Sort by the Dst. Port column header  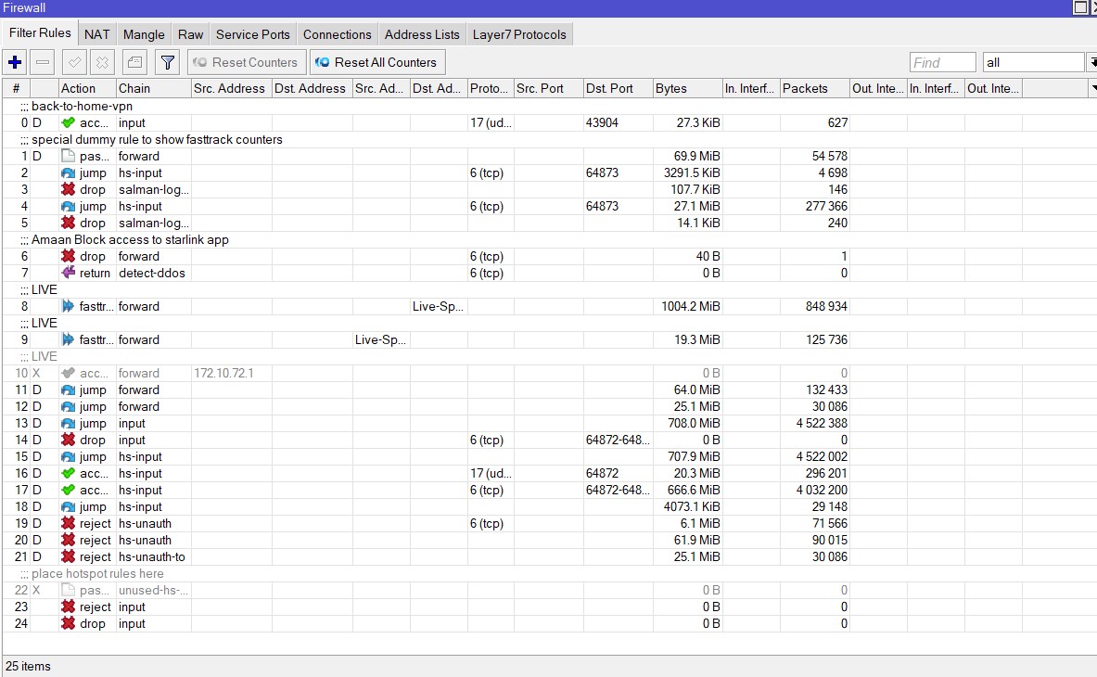coord(618,88)
